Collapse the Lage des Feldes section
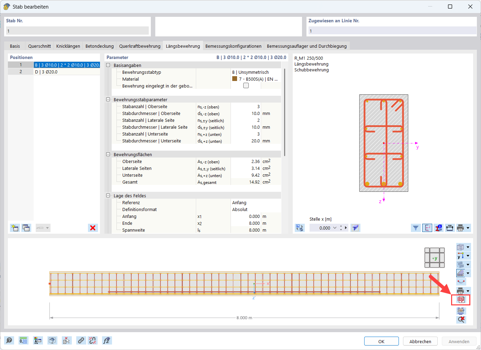 tap(108, 196)
